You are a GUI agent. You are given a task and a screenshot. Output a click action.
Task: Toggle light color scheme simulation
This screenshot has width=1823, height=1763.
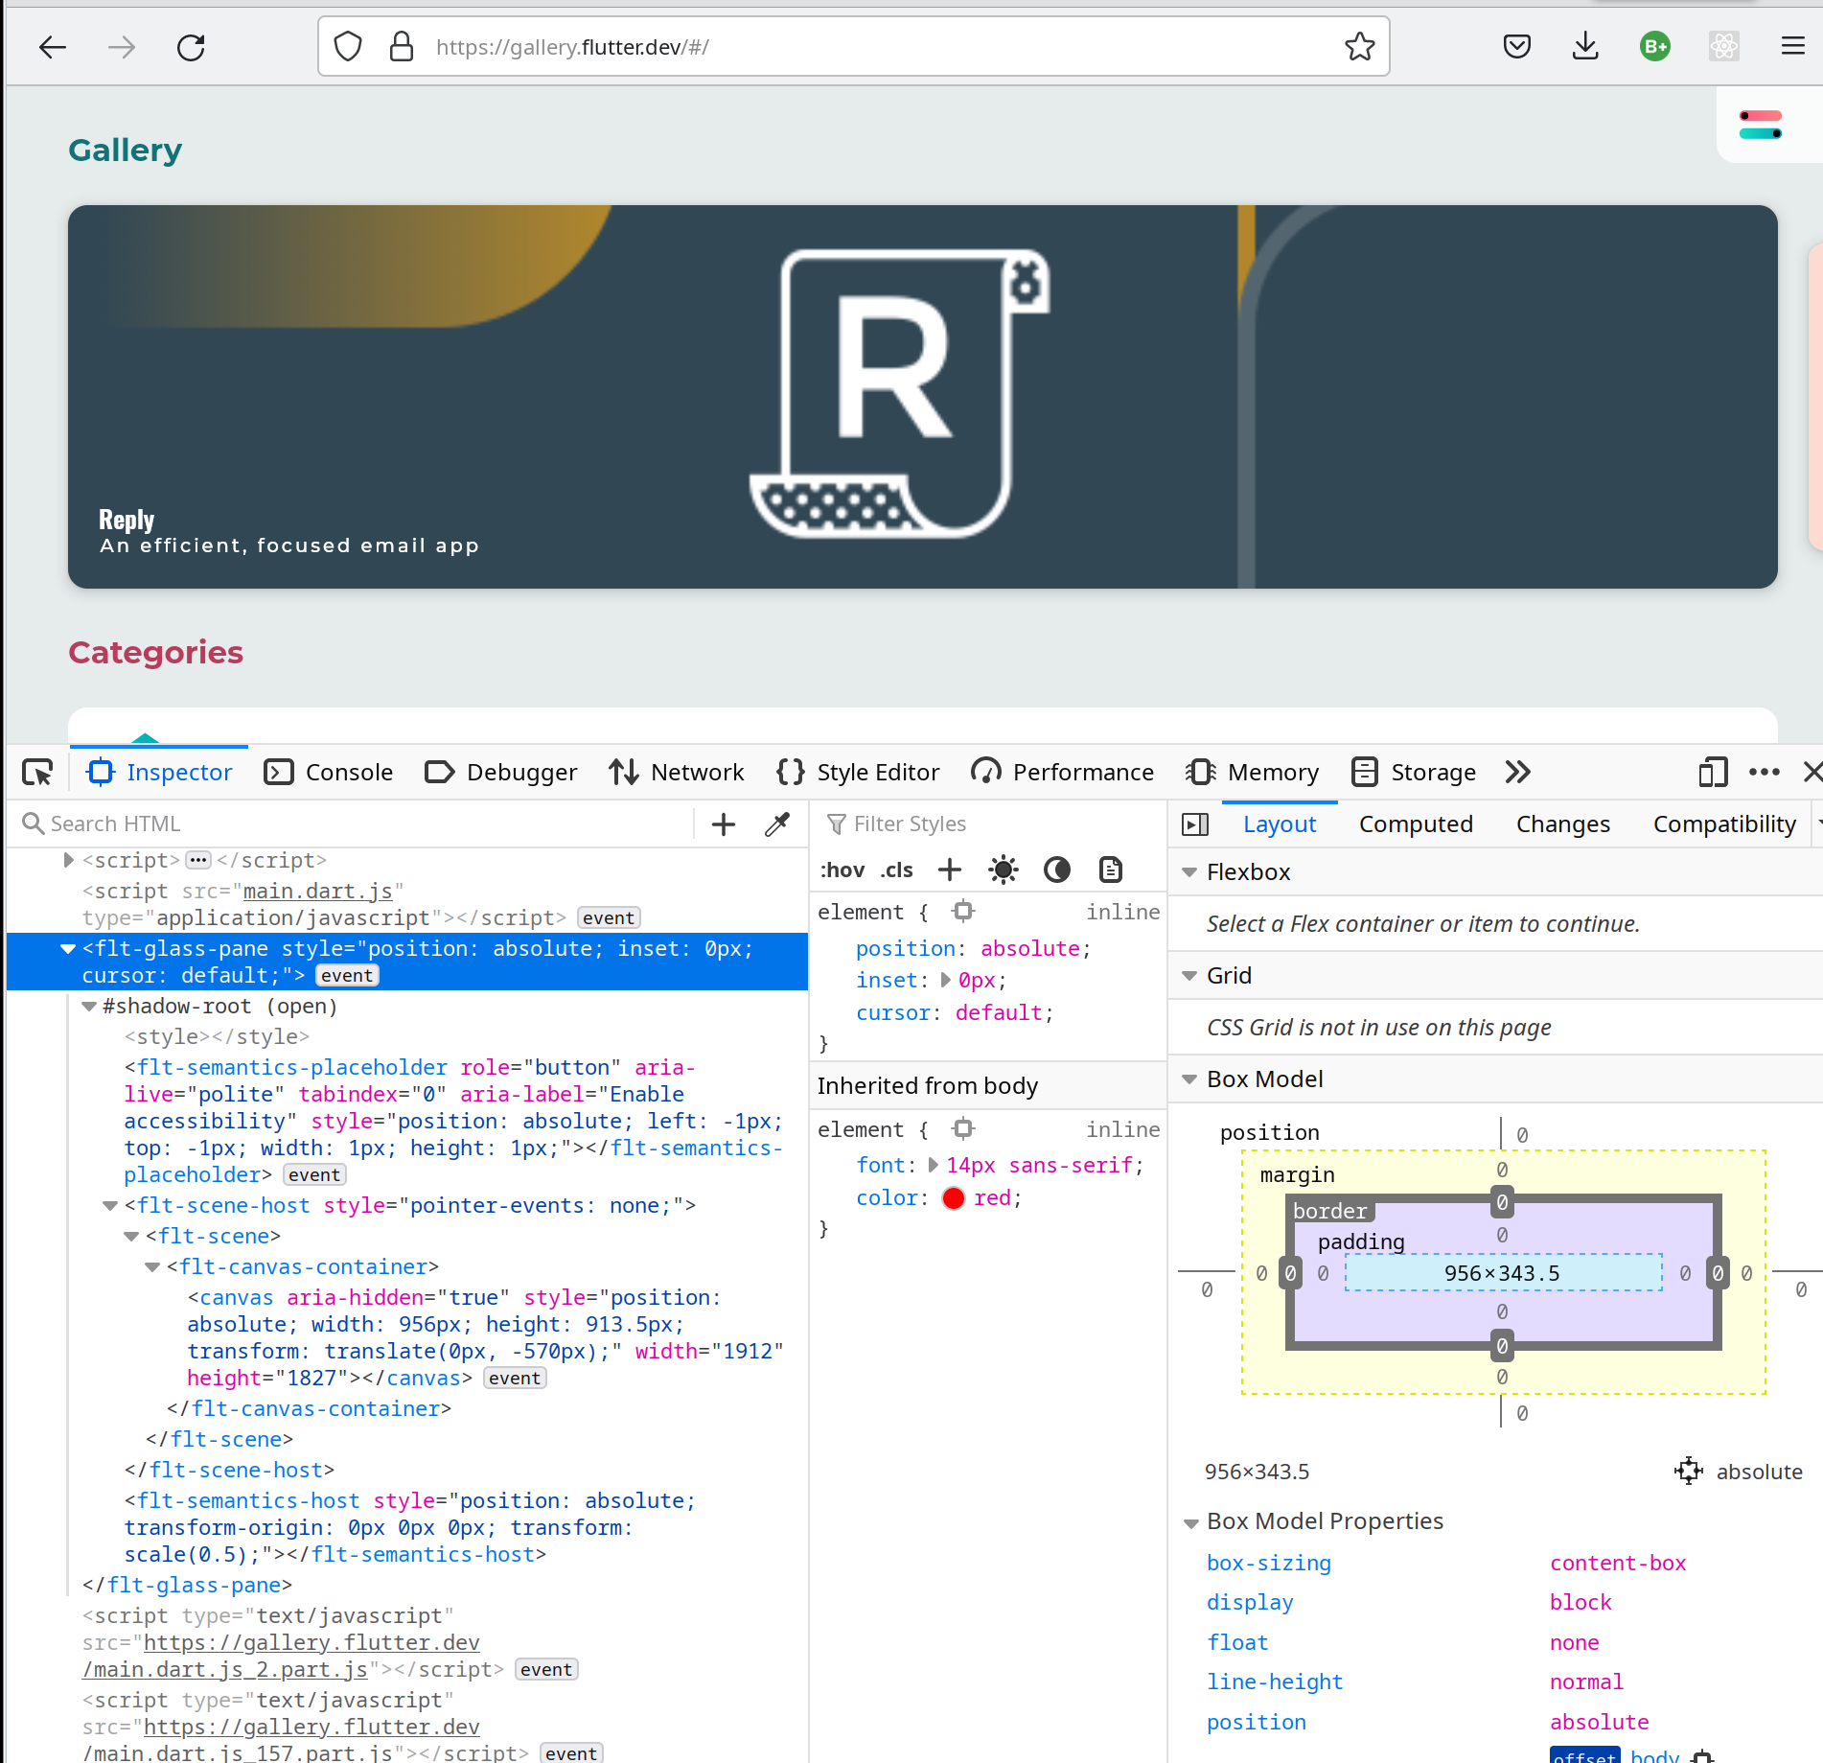[x=1004, y=870]
